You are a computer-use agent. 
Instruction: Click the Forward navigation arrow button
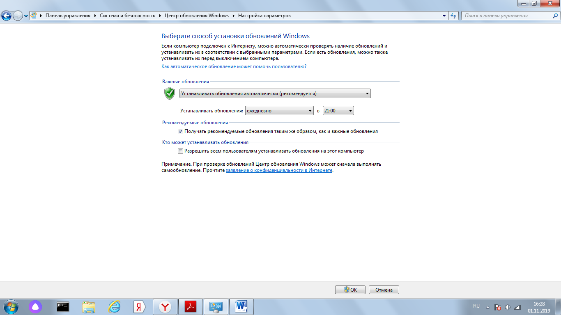[18, 16]
